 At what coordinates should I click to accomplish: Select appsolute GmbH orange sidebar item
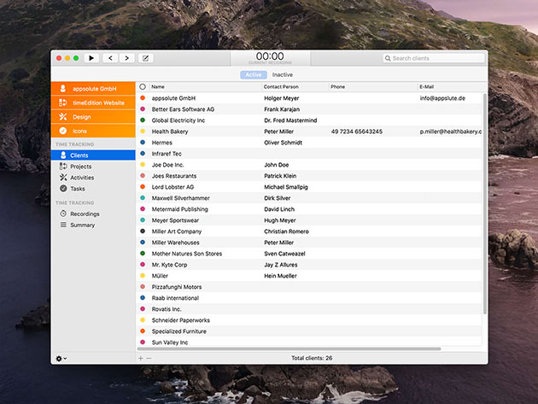[93, 89]
